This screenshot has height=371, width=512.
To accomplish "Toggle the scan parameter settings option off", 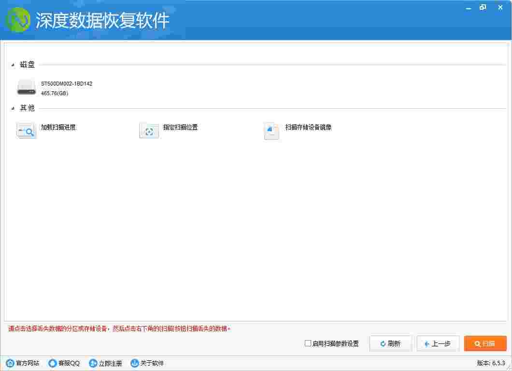I will tap(307, 343).
